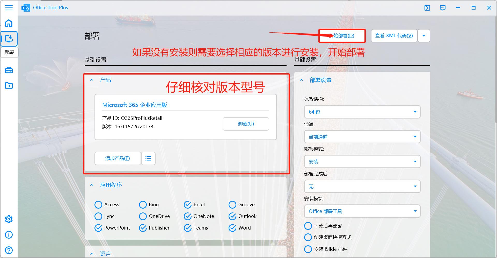Open the 通道 channel dropdown
The width and height of the screenshot is (497, 258).
(x=362, y=137)
